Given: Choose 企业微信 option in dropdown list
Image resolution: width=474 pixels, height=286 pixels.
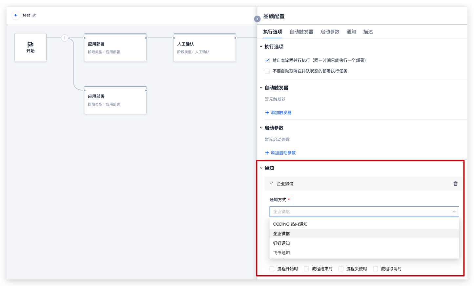Looking at the screenshot, I should coord(364,234).
